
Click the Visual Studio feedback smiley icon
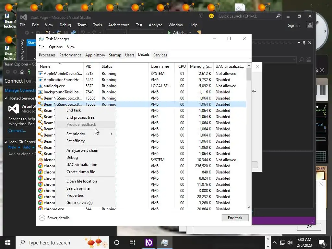(x=211, y=16)
